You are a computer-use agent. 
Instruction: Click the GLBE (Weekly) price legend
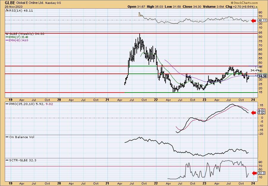pos(27,34)
